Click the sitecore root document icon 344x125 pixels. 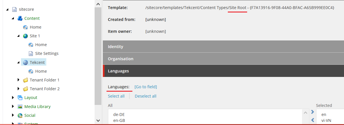14,10
